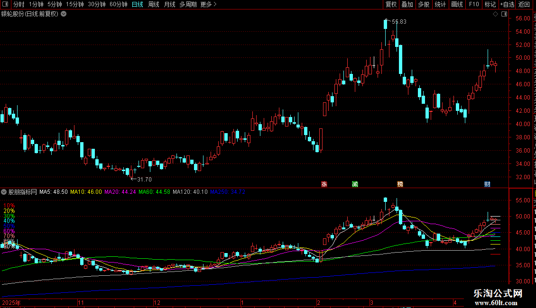Screen dimensions: 536x308
Task: Click 44.00 on main price axis
Action: point(523,97)
